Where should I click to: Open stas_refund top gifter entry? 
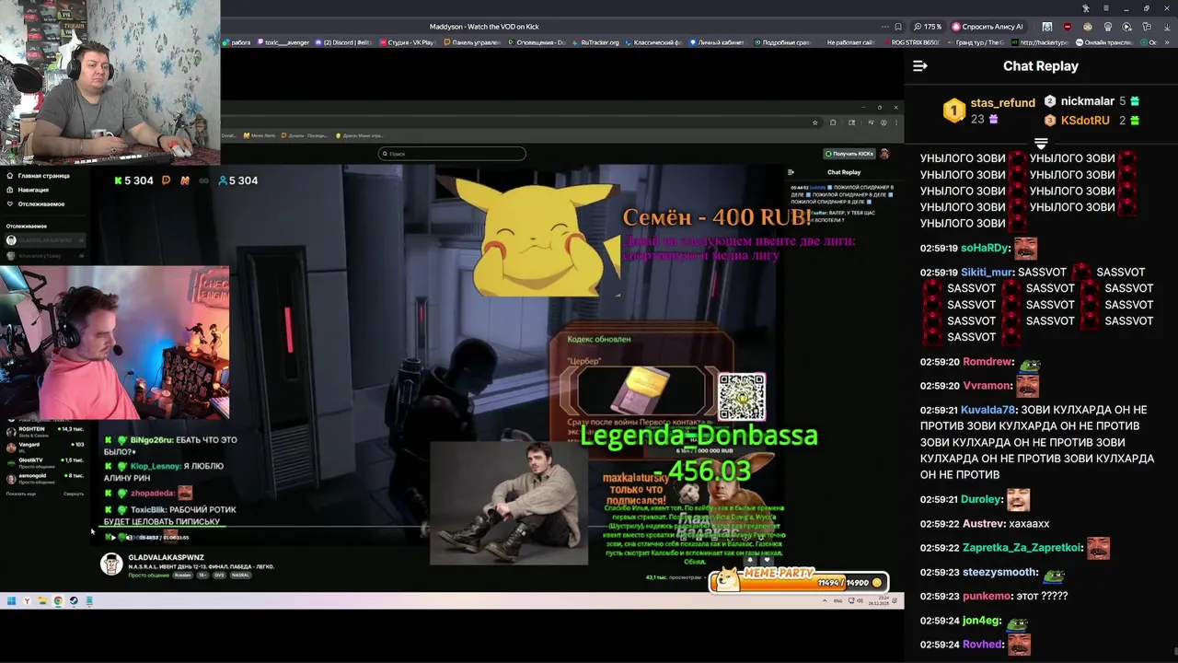pos(989,110)
